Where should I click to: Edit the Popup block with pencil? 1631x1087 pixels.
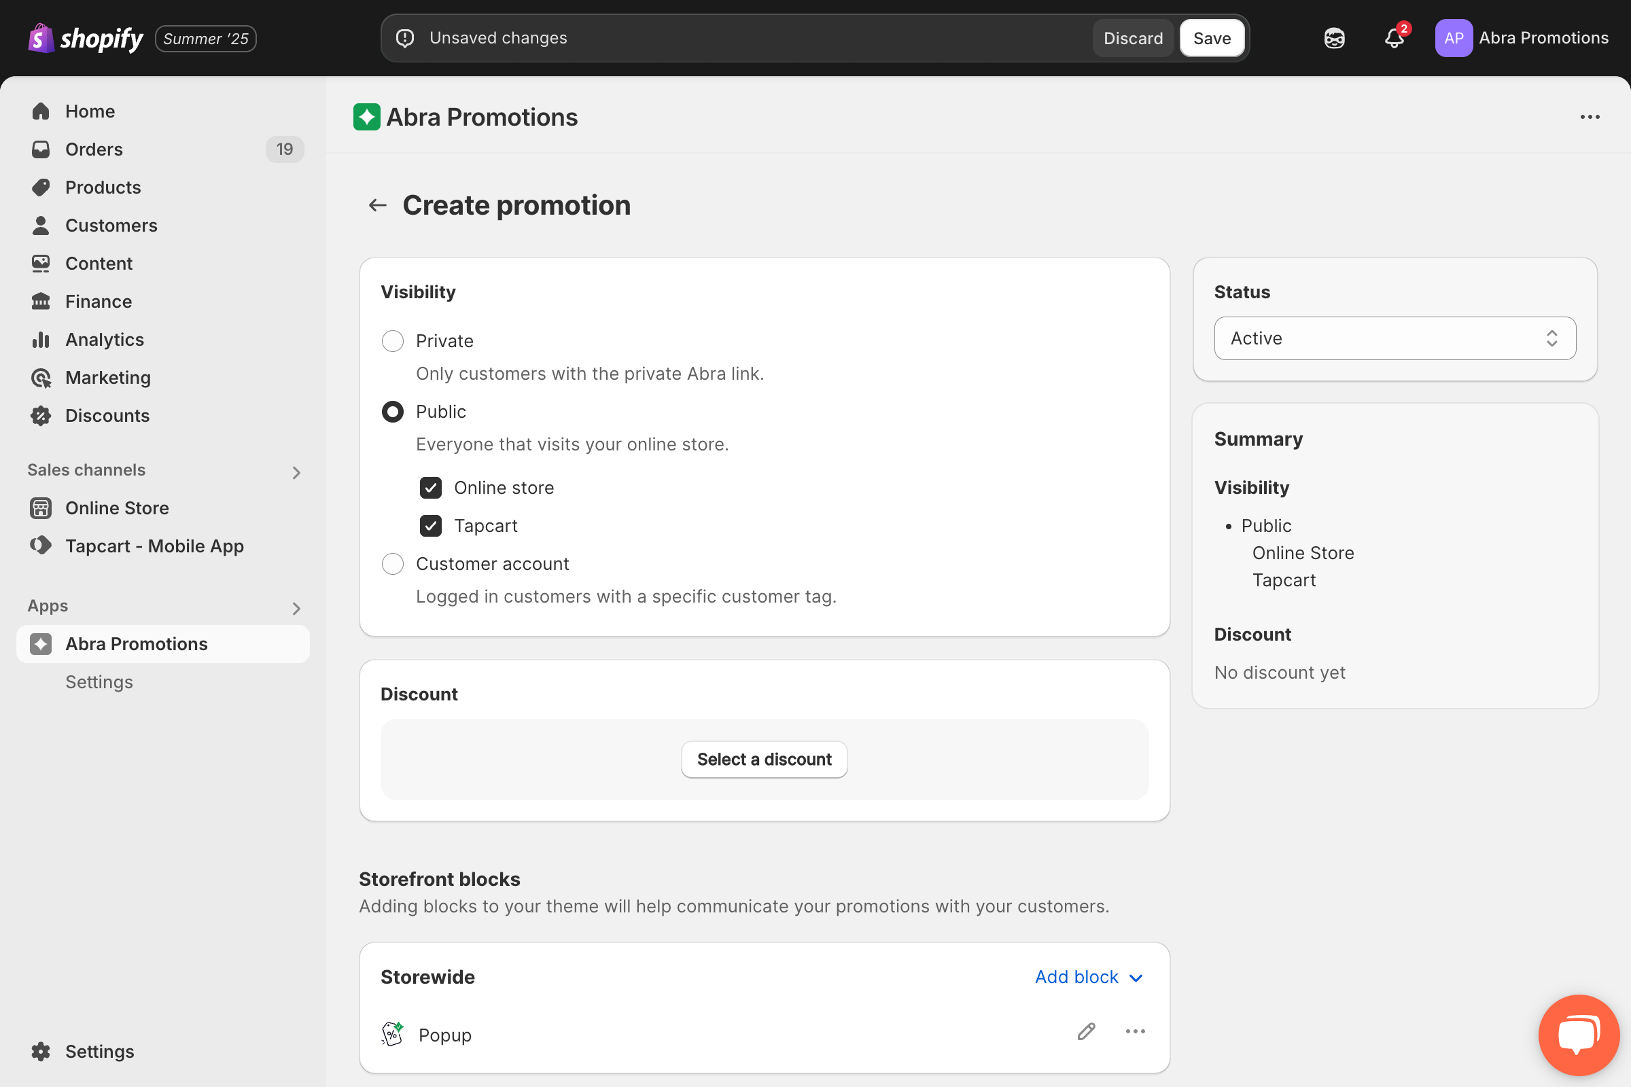pos(1086,1032)
